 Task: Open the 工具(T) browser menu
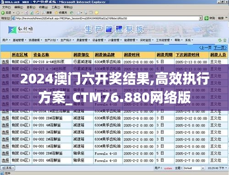point(55,7)
